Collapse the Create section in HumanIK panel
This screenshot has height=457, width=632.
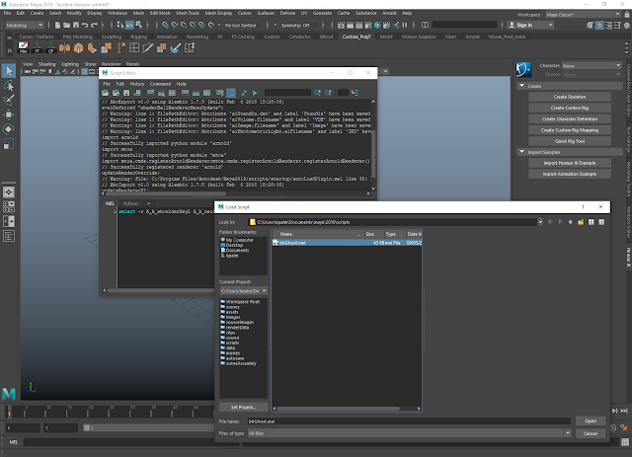(522, 86)
